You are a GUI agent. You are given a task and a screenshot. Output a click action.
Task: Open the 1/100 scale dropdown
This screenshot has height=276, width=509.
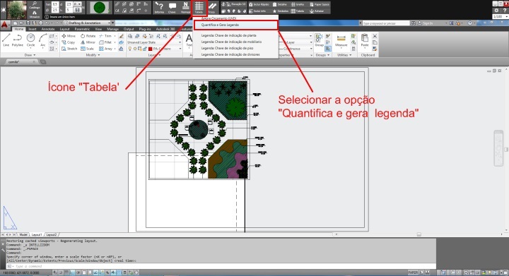(501, 16)
